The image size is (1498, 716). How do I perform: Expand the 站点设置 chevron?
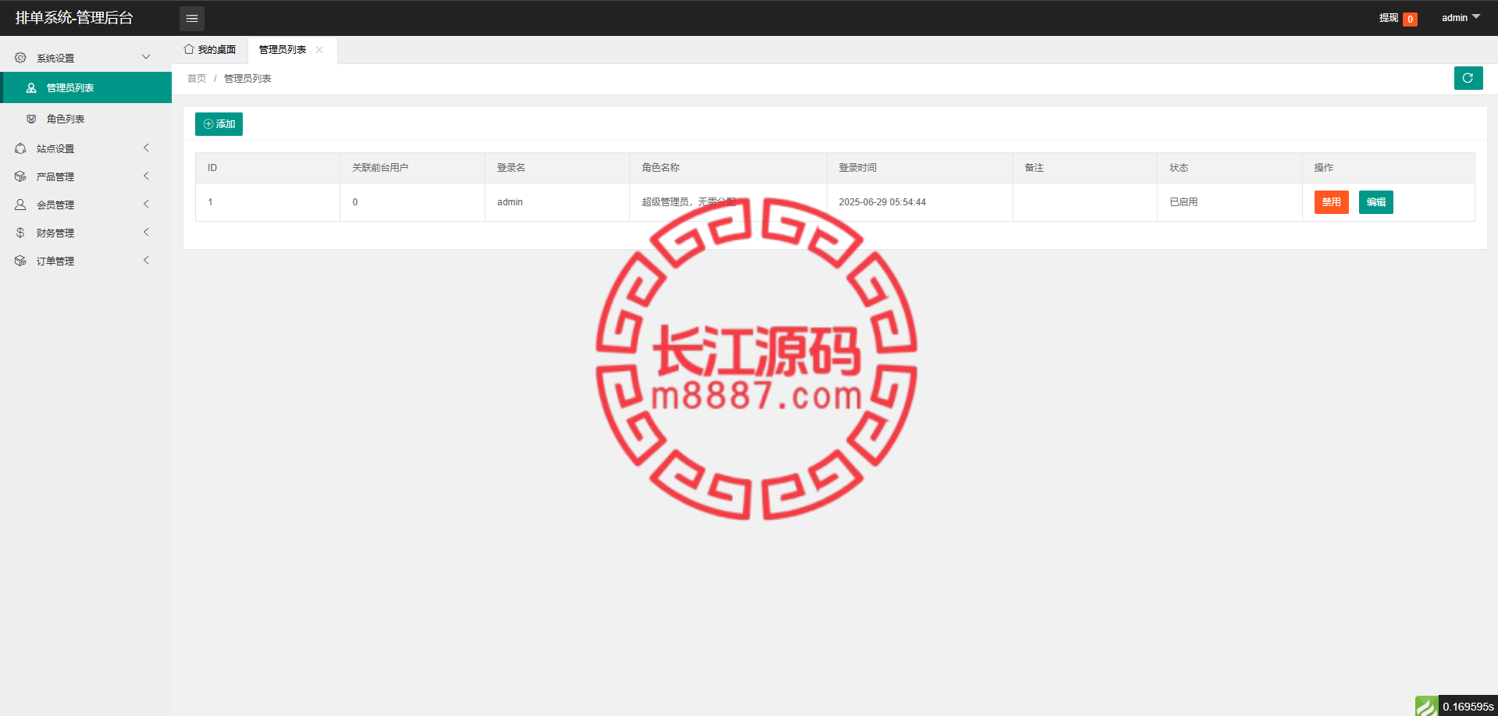click(146, 148)
